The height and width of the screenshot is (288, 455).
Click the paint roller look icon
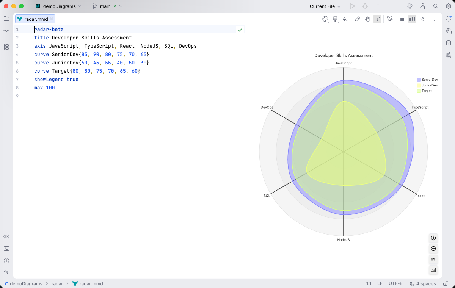coord(335,19)
